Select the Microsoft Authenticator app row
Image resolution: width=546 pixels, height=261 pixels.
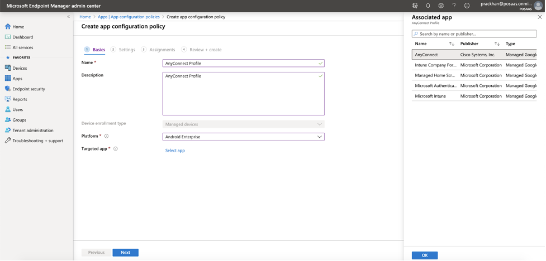(x=474, y=86)
